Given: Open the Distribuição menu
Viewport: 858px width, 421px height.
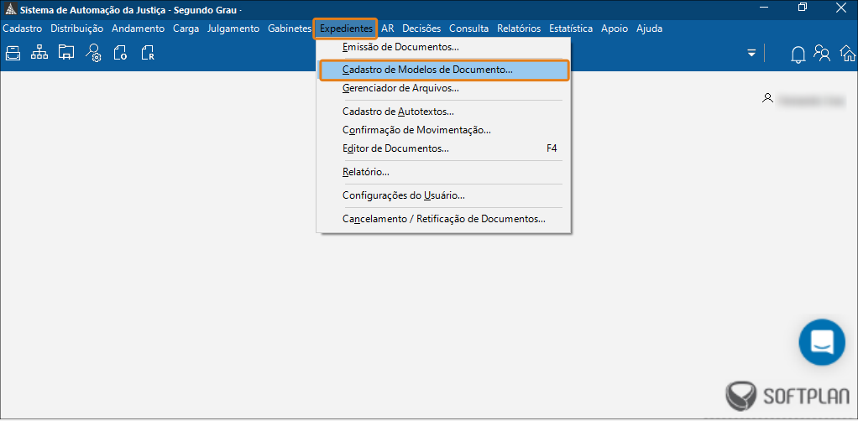Looking at the screenshot, I should pyautogui.click(x=76, y=29).
